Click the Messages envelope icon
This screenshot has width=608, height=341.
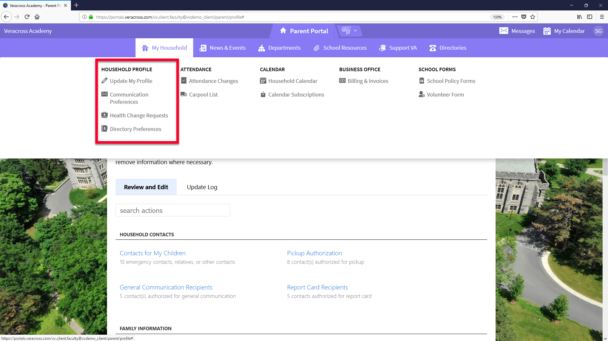pos(503,31)
